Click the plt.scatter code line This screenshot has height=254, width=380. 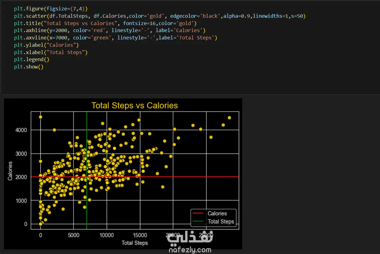[159, 16]
